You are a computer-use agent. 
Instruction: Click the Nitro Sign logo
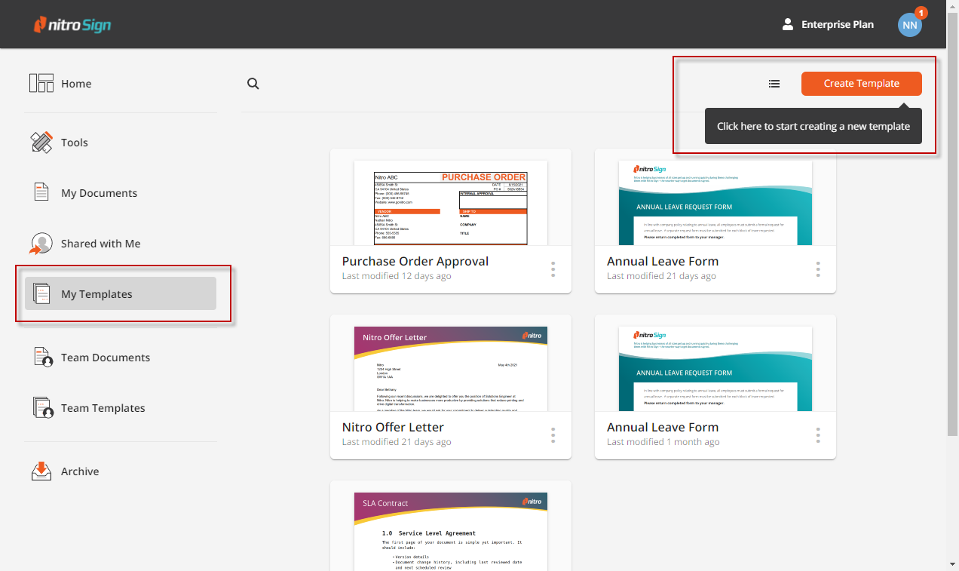coord(72,25)
